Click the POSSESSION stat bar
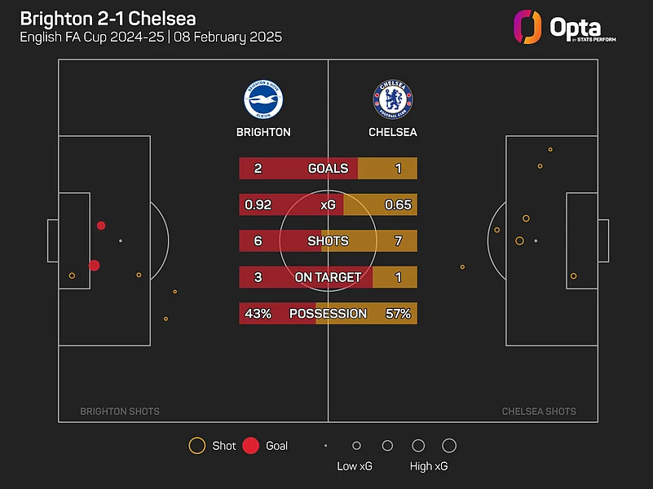This screenshot has height=489, width=653. (x=328, y=313)
